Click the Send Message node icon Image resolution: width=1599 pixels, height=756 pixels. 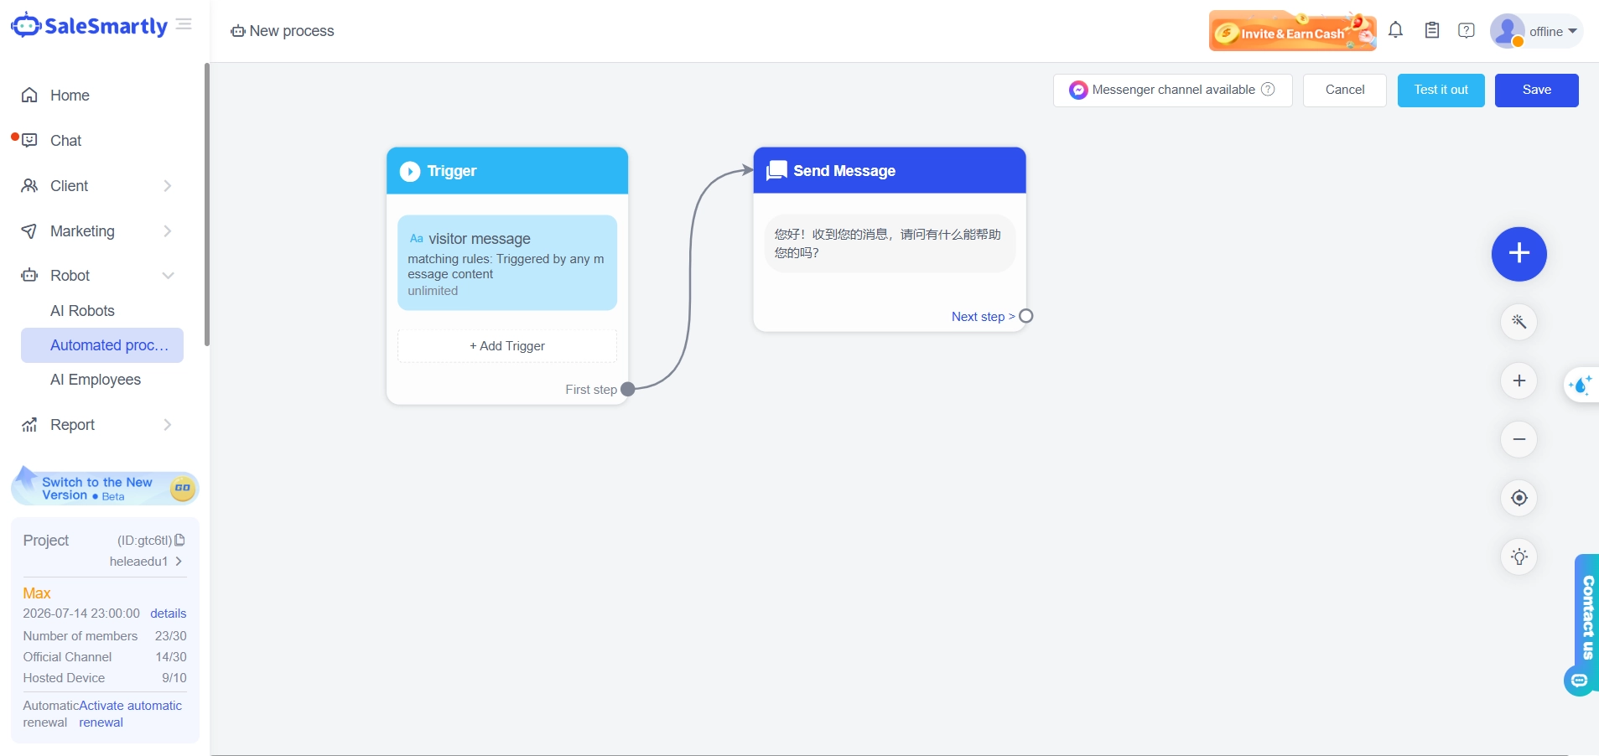pos(777,170)
